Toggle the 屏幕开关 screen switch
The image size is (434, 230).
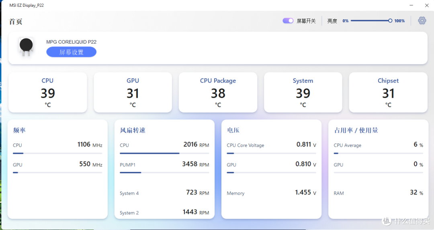288,21
